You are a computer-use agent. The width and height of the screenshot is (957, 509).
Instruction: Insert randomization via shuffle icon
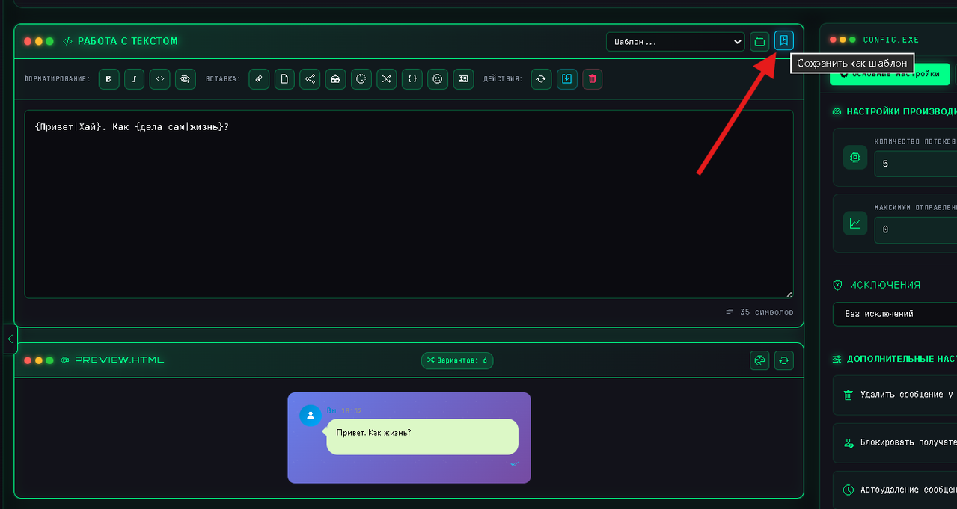[x=387, y=78]
